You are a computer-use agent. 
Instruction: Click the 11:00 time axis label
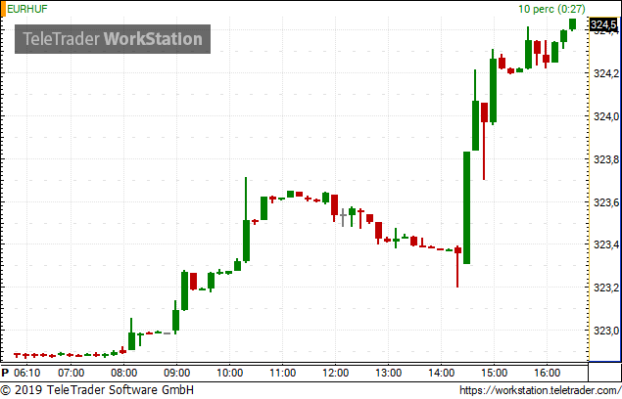[283, 373]
